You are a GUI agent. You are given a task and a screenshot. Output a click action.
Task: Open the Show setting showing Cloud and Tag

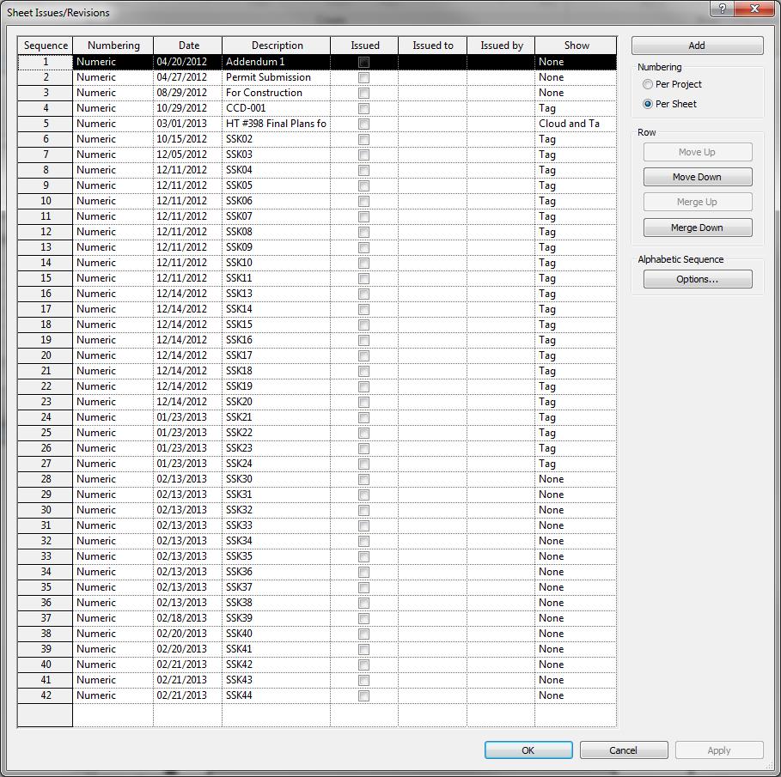tap(576, 123)
